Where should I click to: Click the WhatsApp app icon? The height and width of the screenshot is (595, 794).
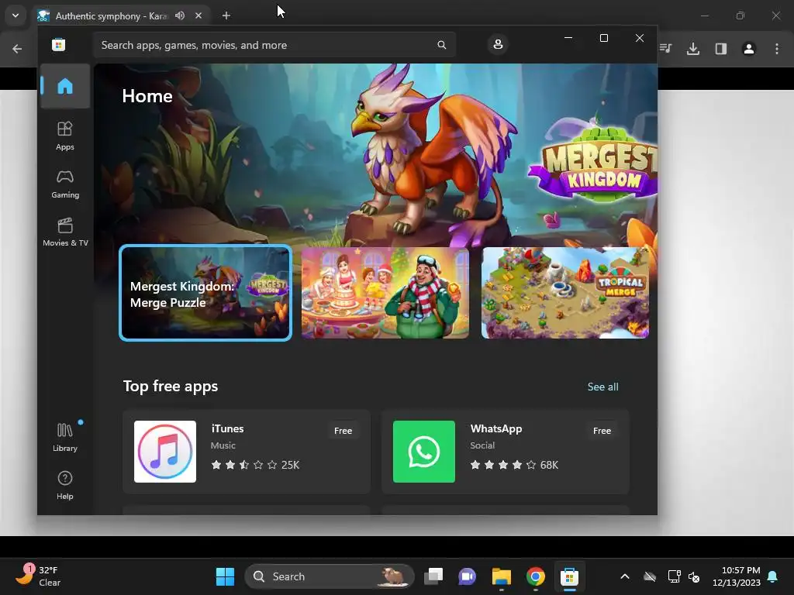[424, 452]
